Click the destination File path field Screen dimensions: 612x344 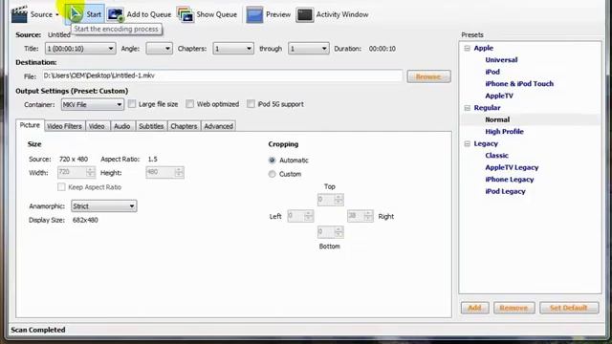222,75
